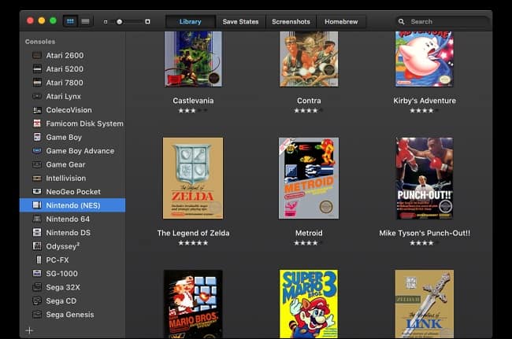Select the Sega 32X console icon
This screenshot has height=339, width=512.
[37, 287]
